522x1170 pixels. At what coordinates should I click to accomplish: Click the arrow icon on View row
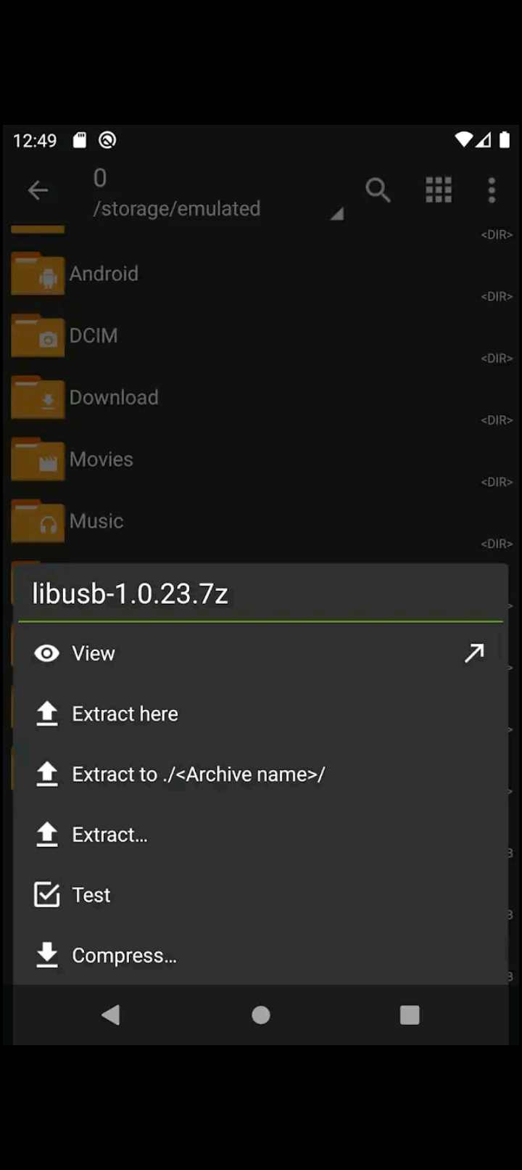click(474, 653)
